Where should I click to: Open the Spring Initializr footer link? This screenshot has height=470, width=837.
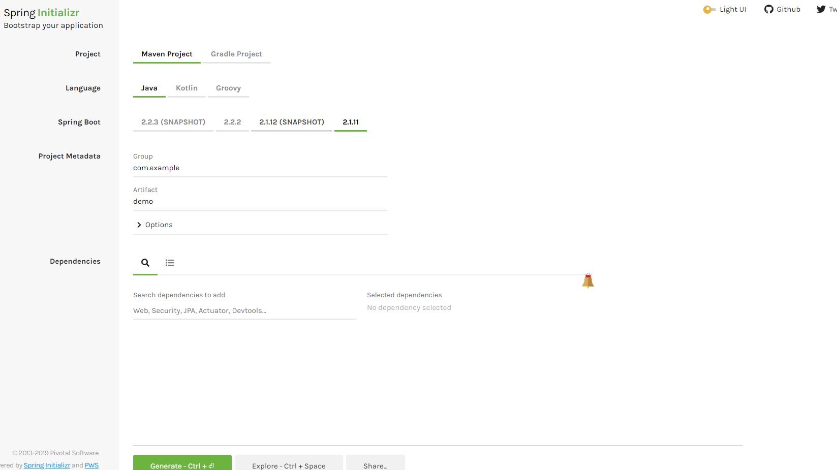47,465
